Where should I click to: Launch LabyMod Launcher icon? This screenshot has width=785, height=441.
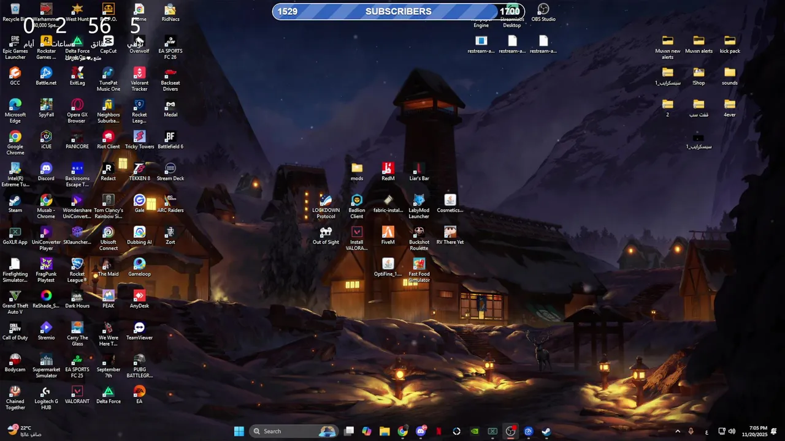pos(419,206)
